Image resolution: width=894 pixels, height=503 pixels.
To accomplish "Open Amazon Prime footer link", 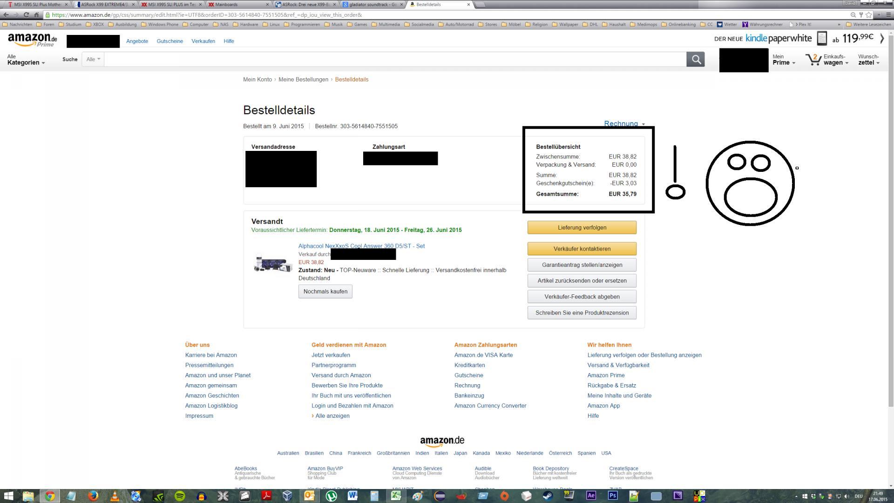I will 606,375.
